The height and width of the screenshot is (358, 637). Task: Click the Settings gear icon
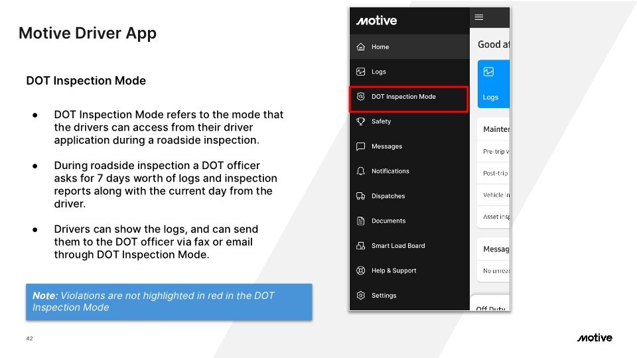[361, 296]
